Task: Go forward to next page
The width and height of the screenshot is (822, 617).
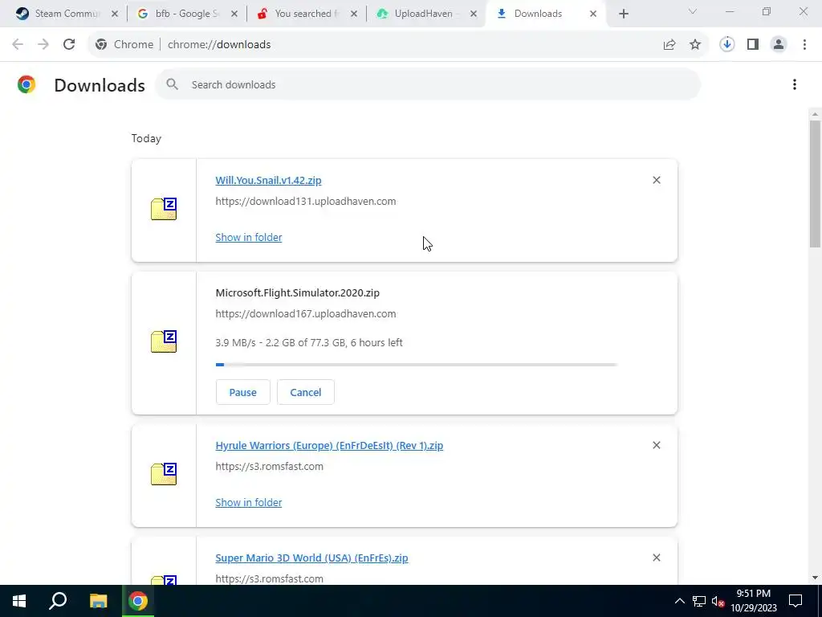Action: pos(43,45)
